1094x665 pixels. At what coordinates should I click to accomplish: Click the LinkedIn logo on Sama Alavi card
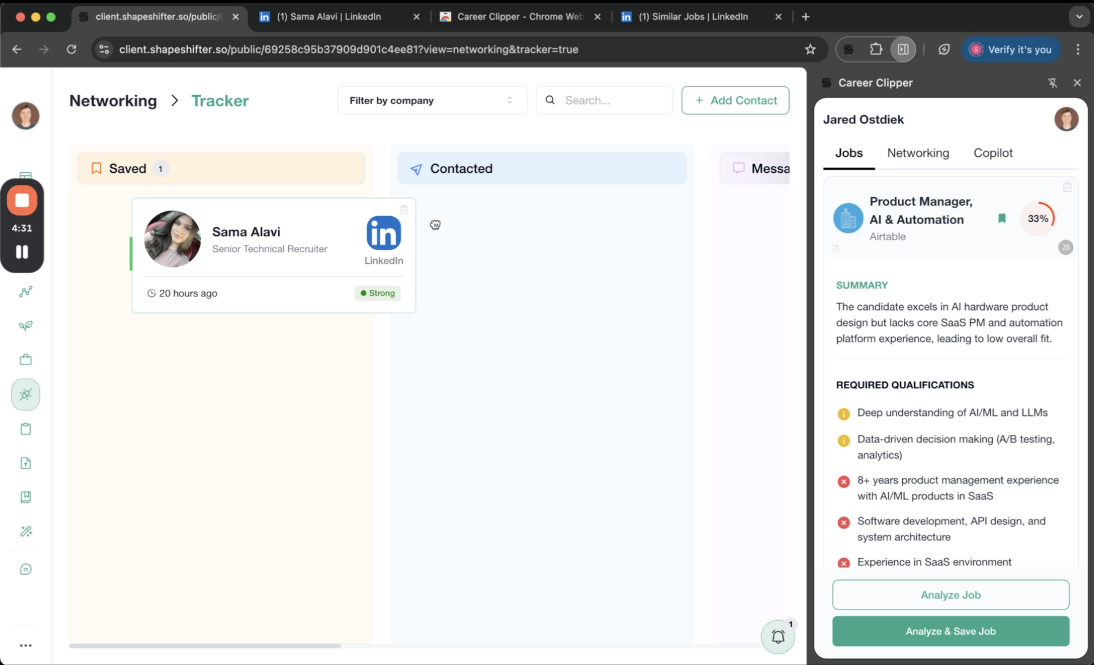click(384, 233)
